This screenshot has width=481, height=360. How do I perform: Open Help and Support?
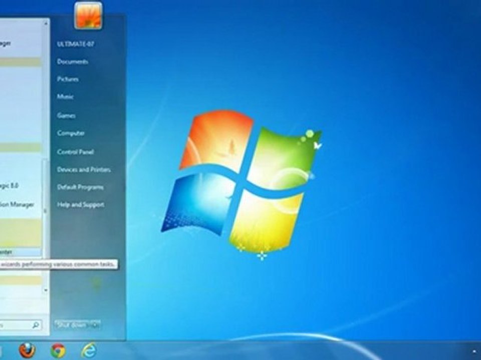click(81, 205)
